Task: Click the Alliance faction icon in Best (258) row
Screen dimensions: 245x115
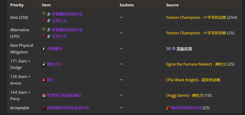Action: point(44,14)
